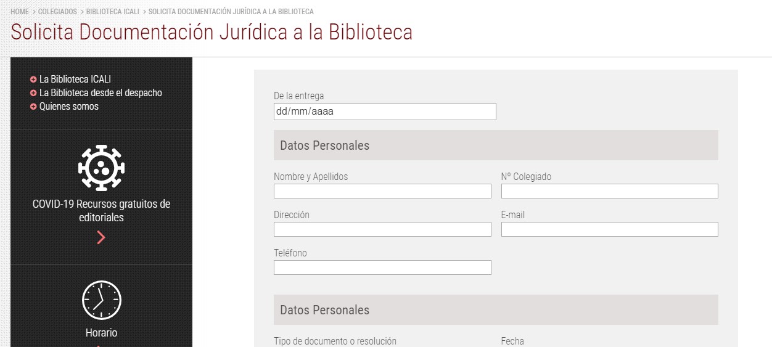The height and width of the screenshot is (347, 772).
Task: Focus the Nombre y Apellidos field
Action: [382, 191]
